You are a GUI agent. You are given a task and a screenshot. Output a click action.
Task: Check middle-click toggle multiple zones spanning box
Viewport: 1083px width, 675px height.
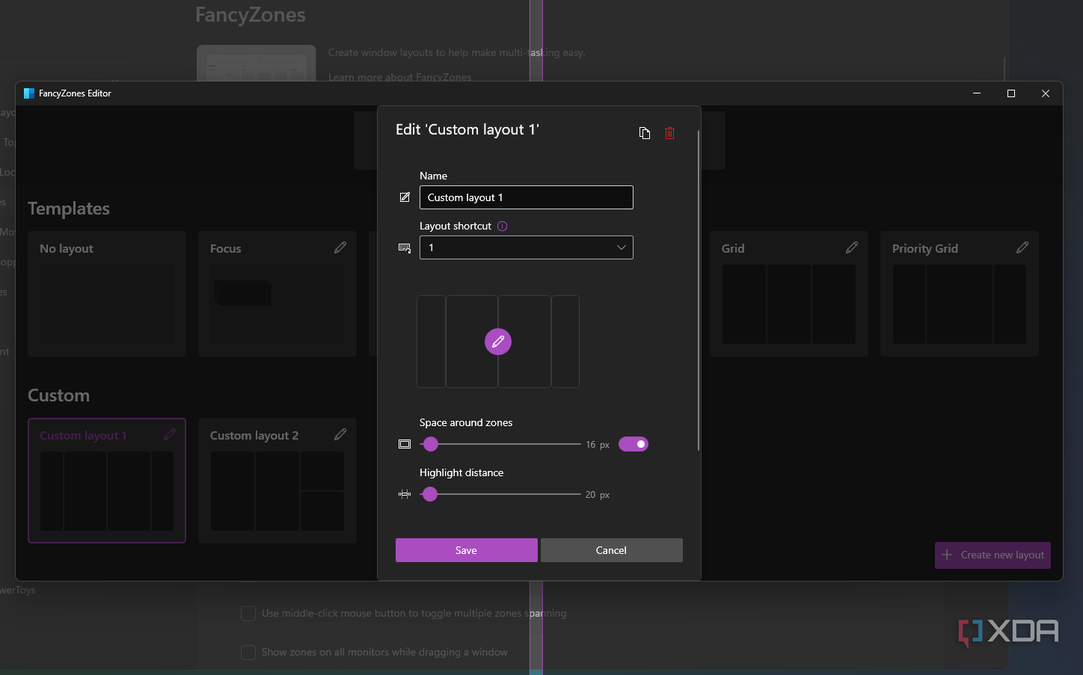click(x=248, y=614)
